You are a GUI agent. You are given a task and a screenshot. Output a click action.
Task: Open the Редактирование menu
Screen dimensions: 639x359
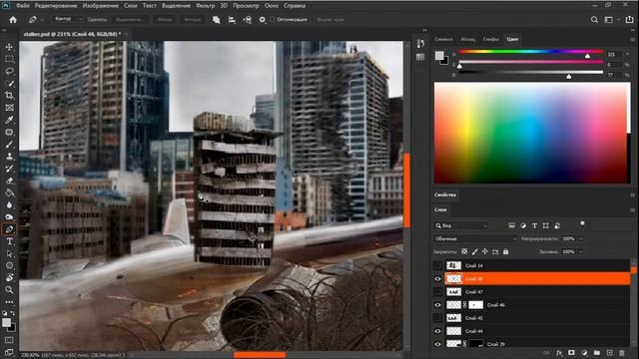[56, 6]
